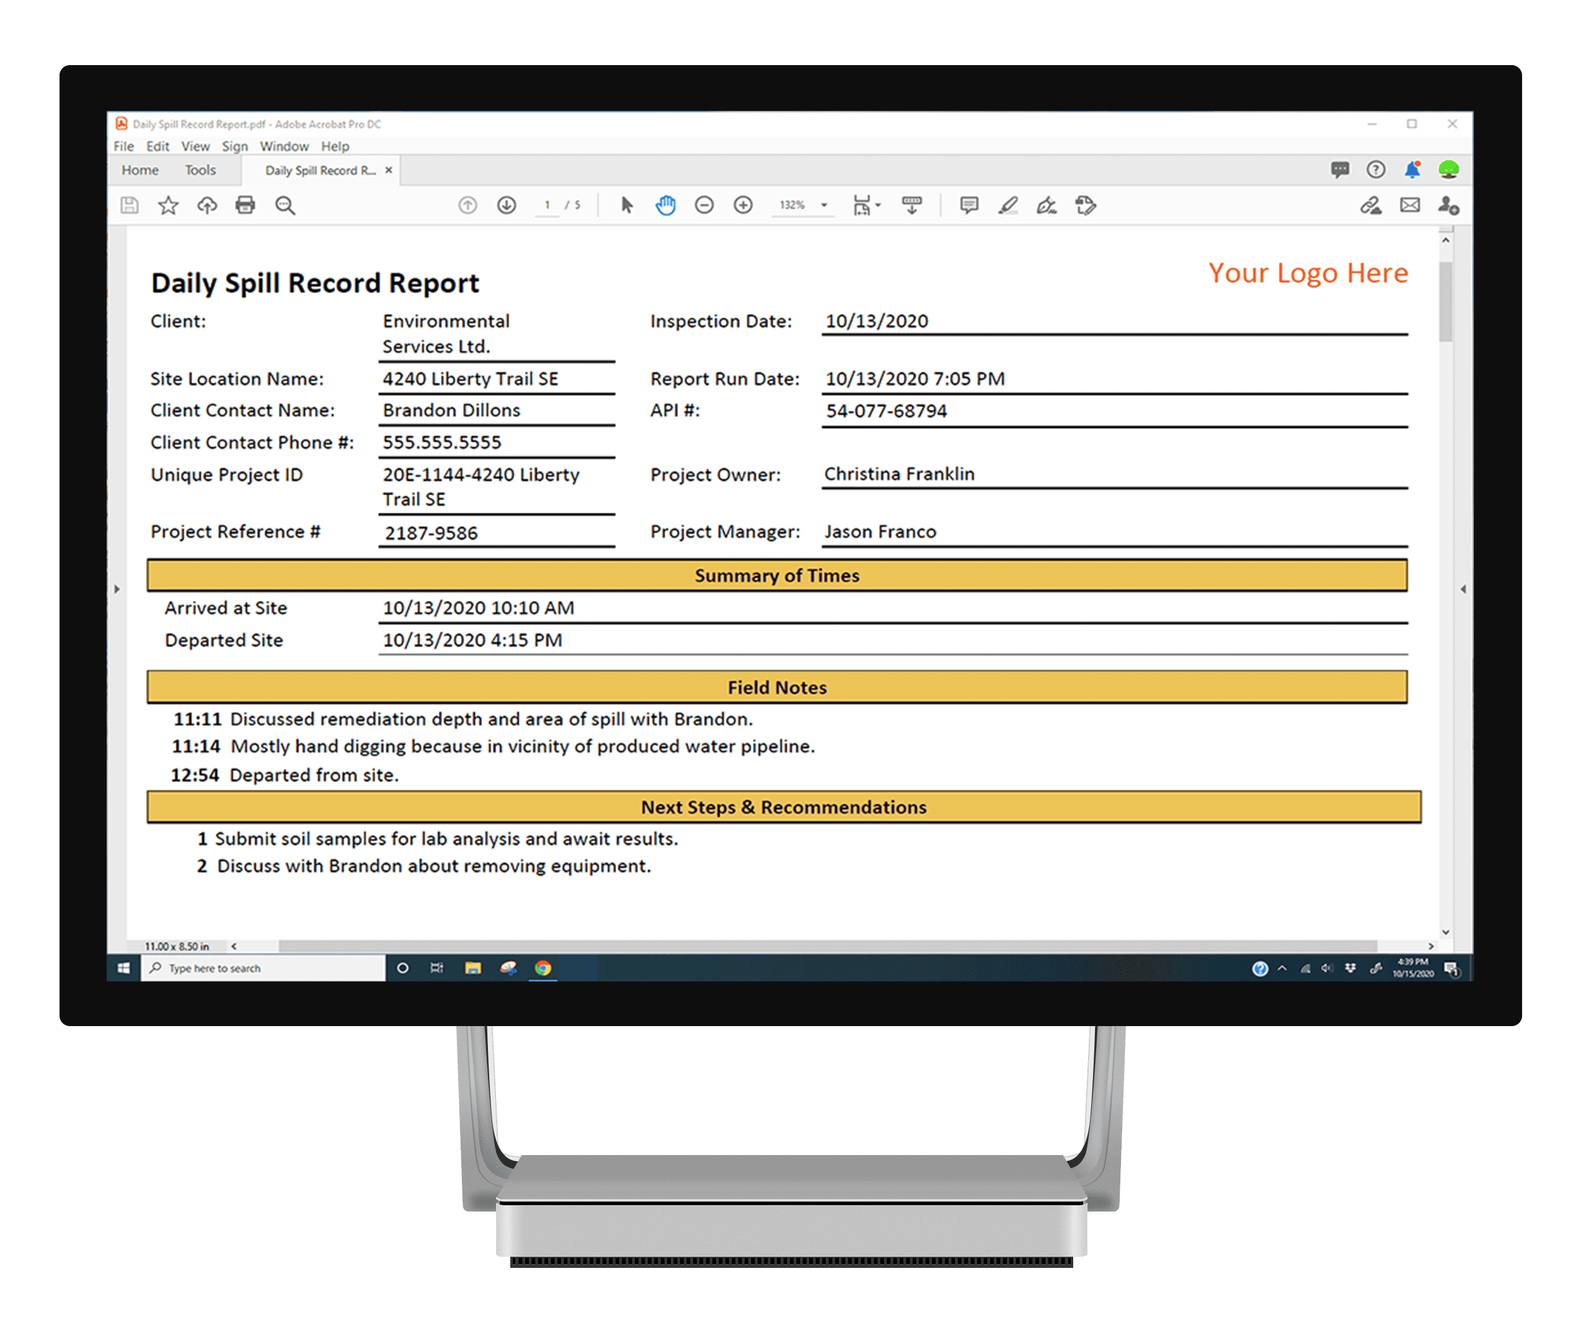
Task: Open the notifications bell
Action: click(1412, 169)
